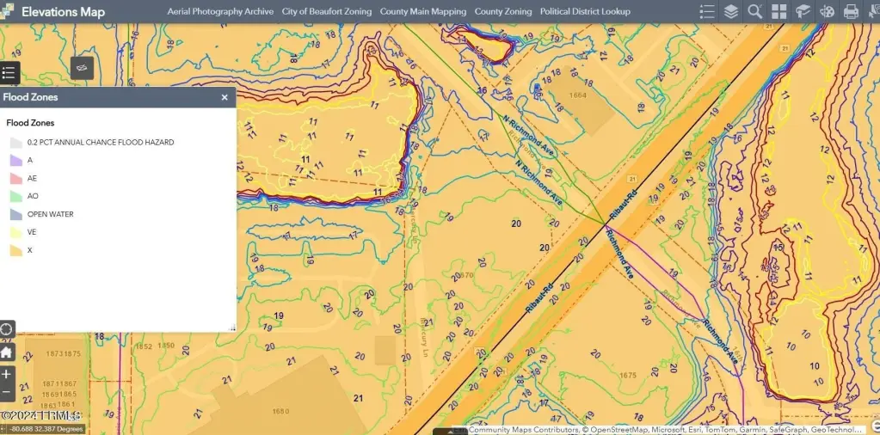This screenshot has width=880, height=435.
Task: Go to County Main Mapping
Action: (423, 11)
